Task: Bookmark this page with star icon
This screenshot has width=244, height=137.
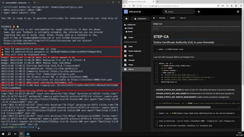Action: tap(227, 6)
